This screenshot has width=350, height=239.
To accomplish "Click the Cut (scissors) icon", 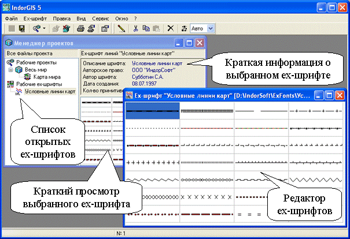I will point(136,28).
